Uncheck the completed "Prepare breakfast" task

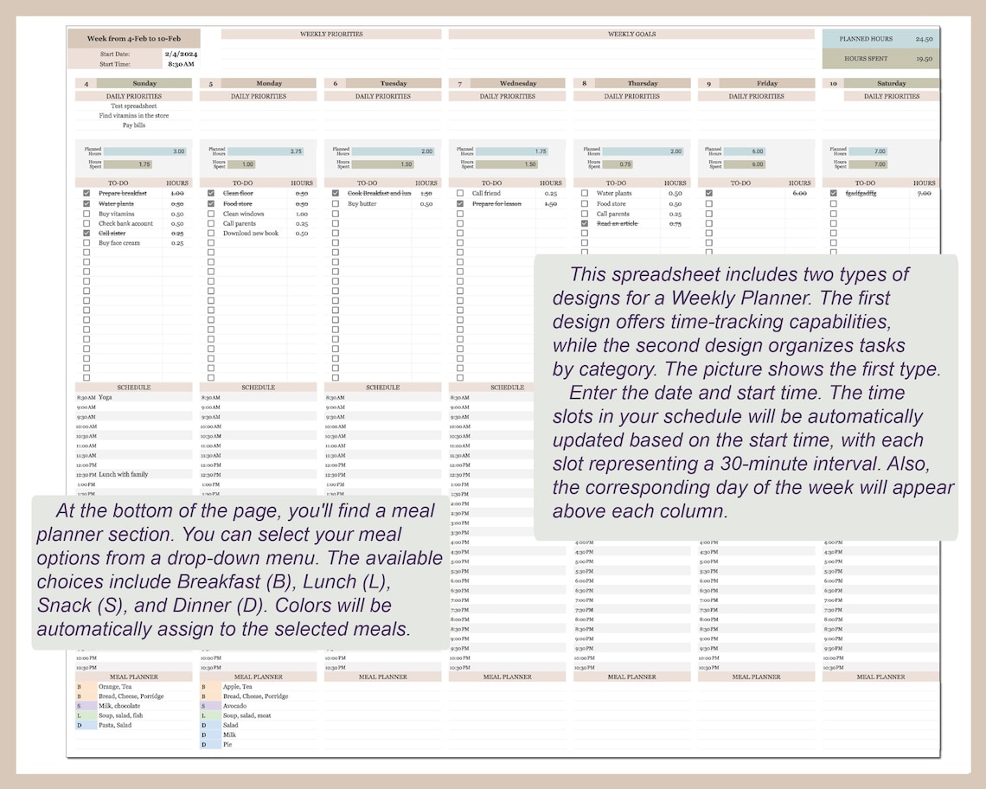point(86,193)
